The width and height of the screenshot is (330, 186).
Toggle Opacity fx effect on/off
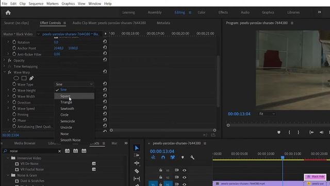pyautogui.click(x=9, y=60)
